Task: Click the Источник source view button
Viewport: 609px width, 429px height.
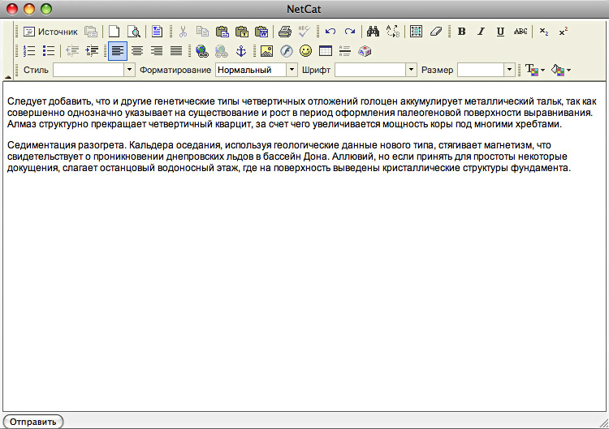Action: [x=50, y=32]
